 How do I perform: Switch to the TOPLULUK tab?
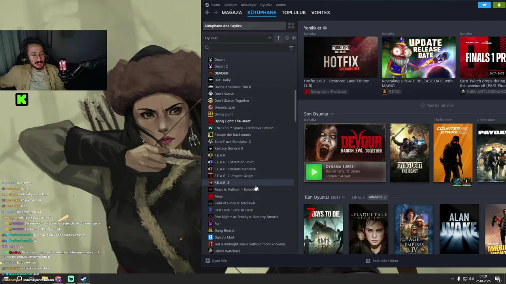point(294,13)
